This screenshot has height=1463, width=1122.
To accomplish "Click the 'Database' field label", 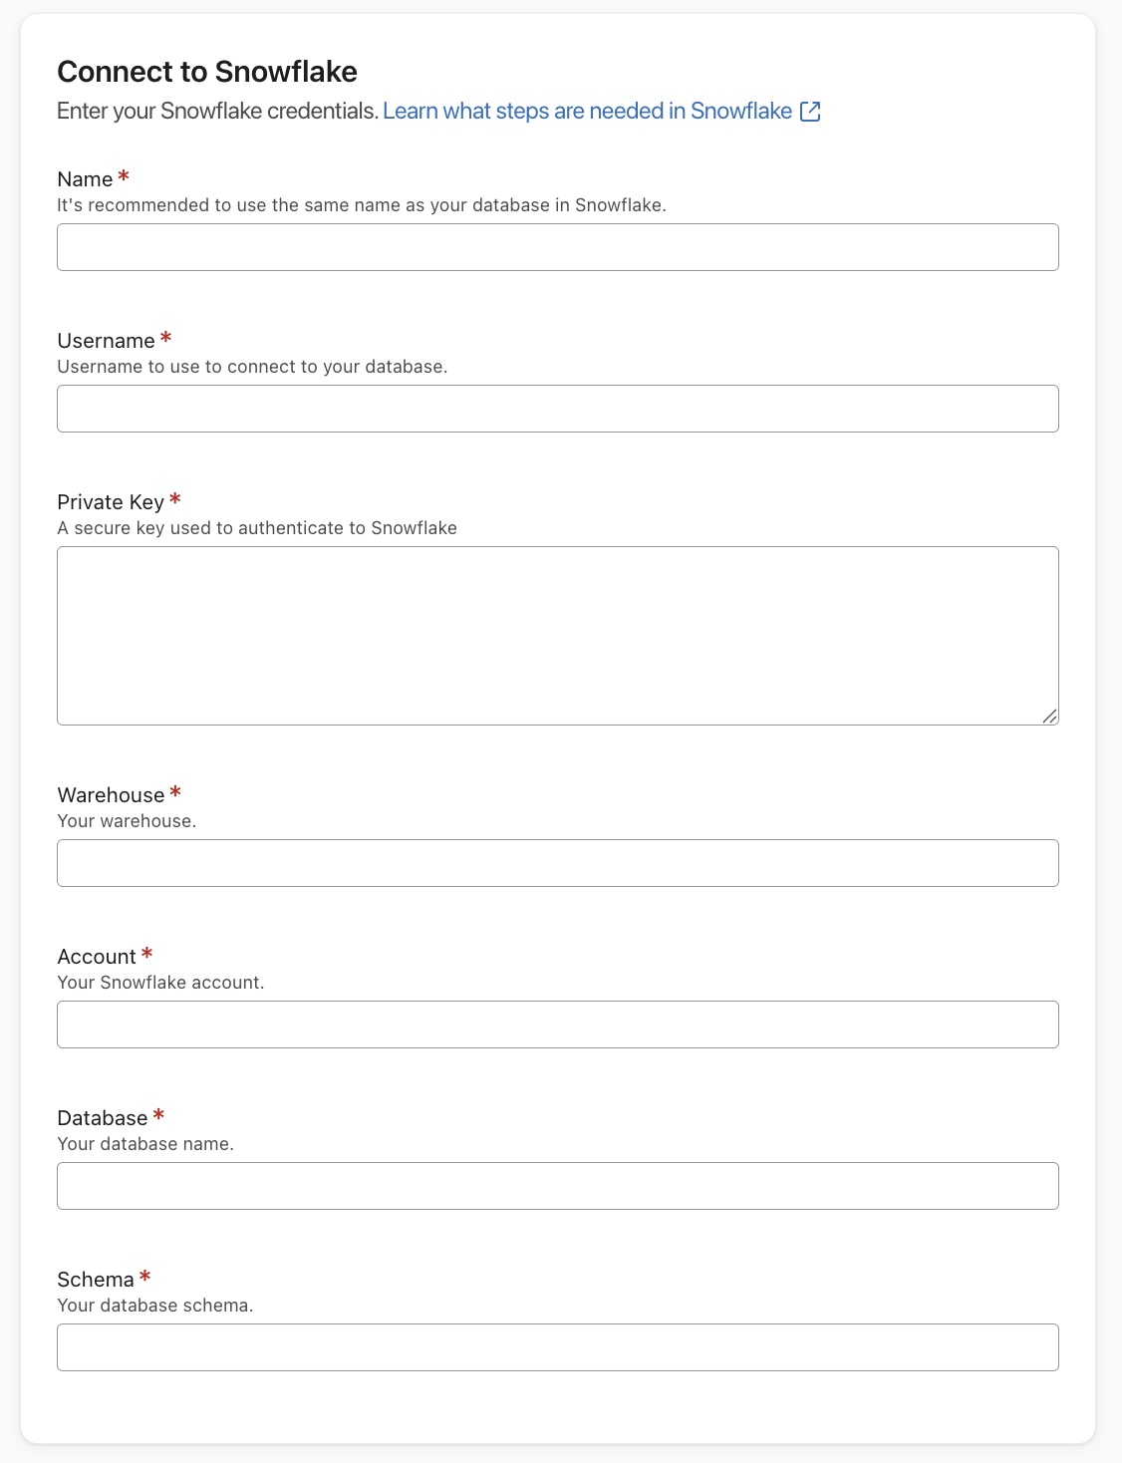I will 102,1118.
